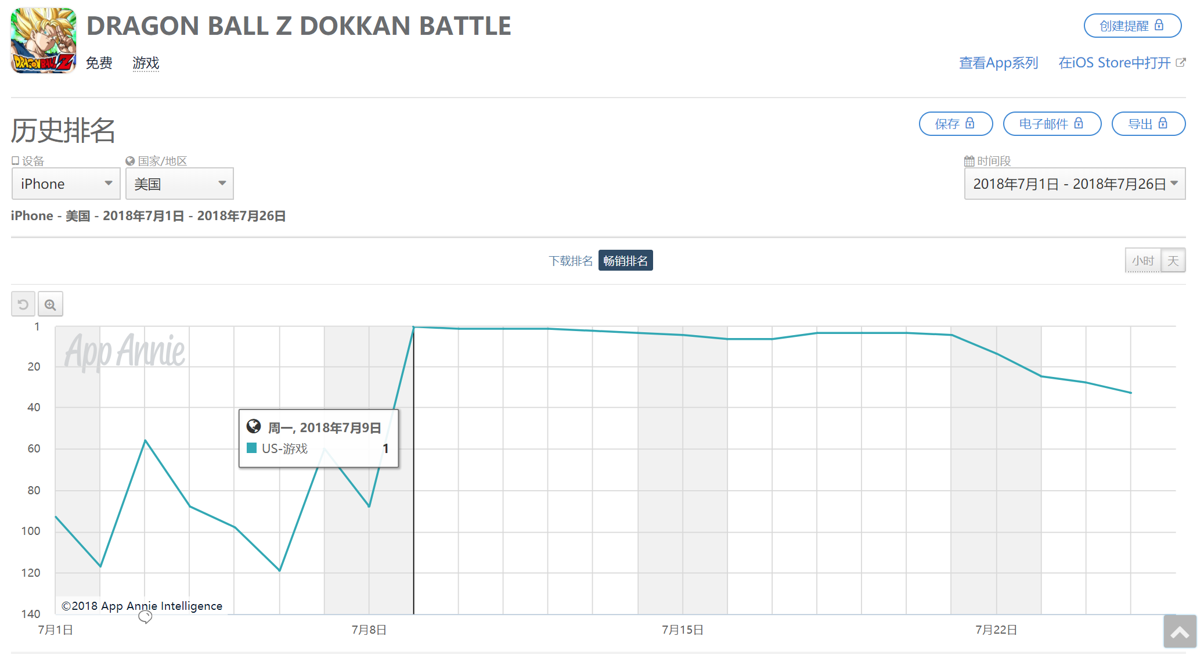Switch to 天 daily view
Viewport: 1204px width, 654px height.
click(x=1173, y=261)
